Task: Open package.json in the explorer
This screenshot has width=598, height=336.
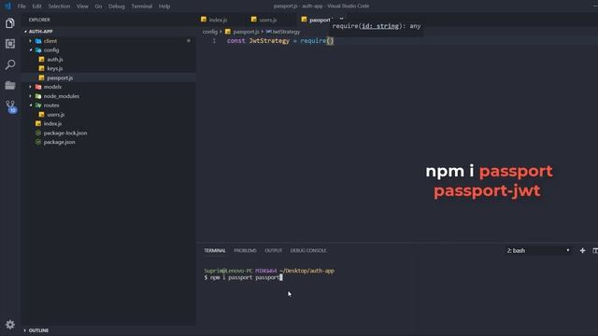Action: point(59,142)
